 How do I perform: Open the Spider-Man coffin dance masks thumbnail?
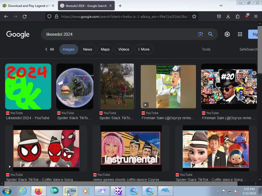(x=46, y=148)
